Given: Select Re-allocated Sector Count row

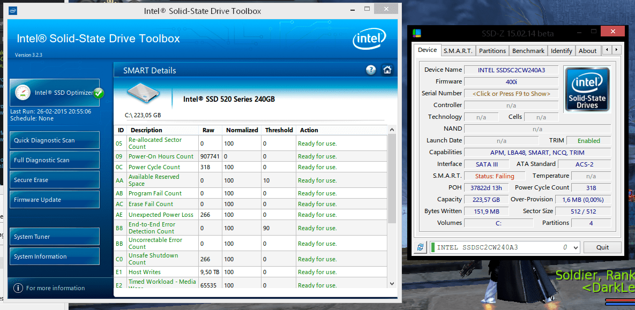Looking at the screenshot, I should pos(251,143).
